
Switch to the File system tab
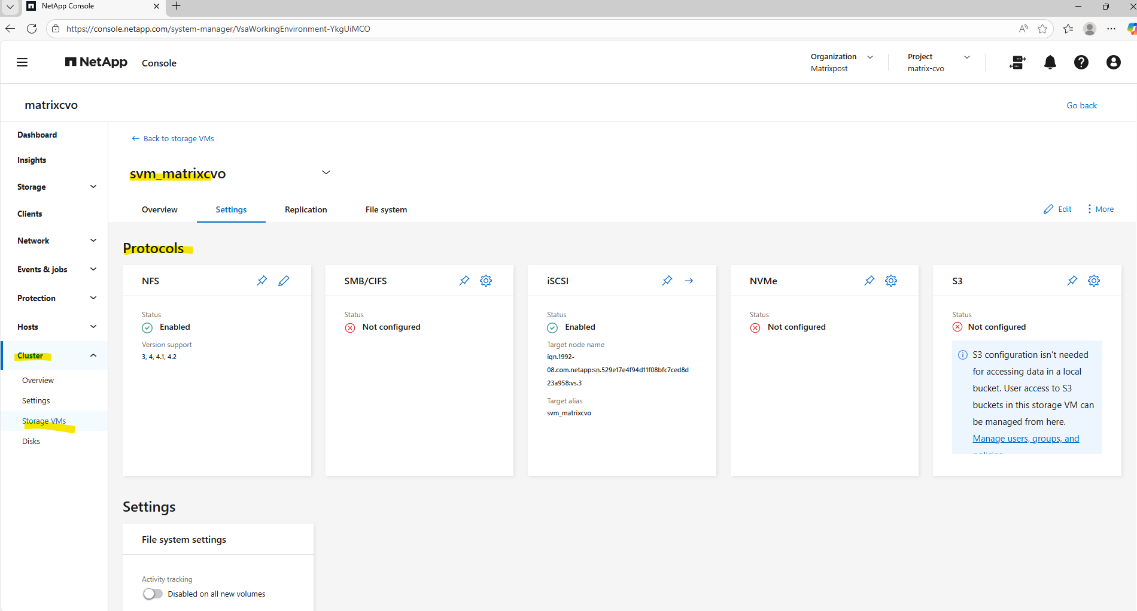(x=386, y=209)
